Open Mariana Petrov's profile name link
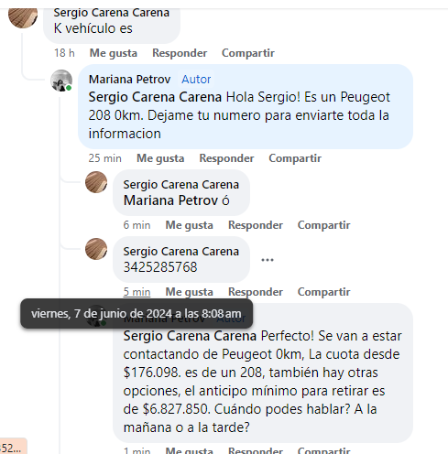This screenshot has height=454, width=448. tap(129, 80)
